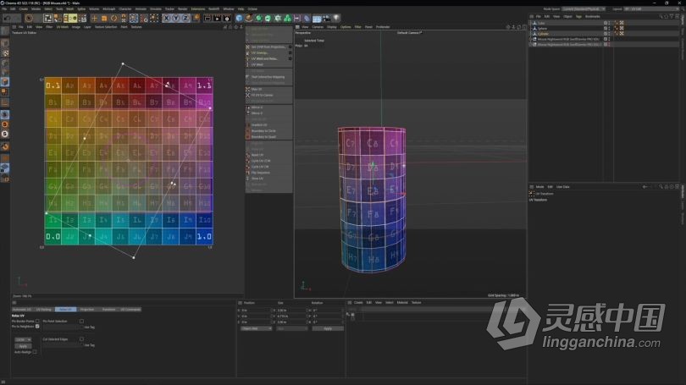
Task: Switch to Automatic UV tab
Action: (22, 310)
